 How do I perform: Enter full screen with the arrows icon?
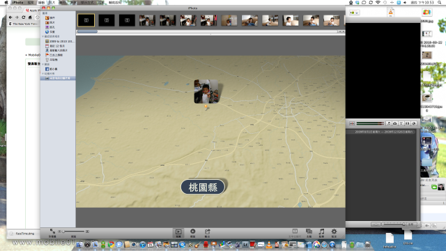tap(52, 233)
